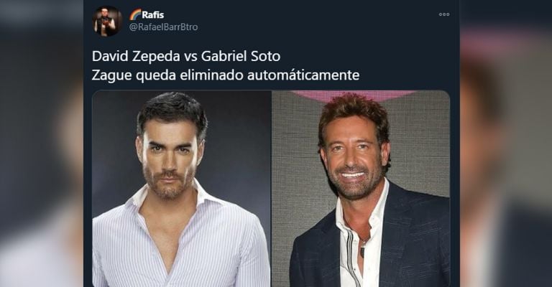Click the word Zague in tweet text
552x287 pixels.
(x=111, y=75)
